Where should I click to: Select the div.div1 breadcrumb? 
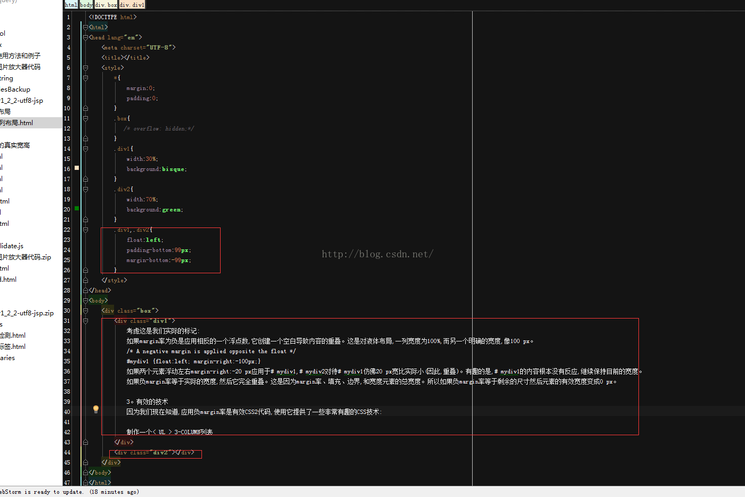click(132, 5)
